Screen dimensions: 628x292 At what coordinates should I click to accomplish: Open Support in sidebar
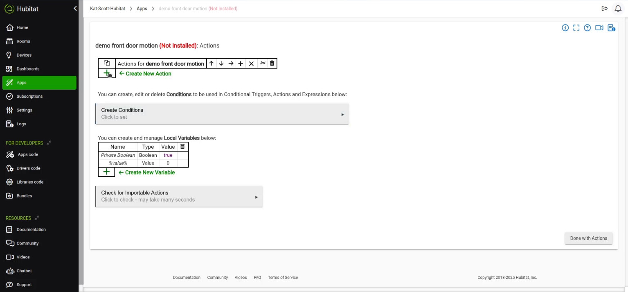tap(39, 285)
